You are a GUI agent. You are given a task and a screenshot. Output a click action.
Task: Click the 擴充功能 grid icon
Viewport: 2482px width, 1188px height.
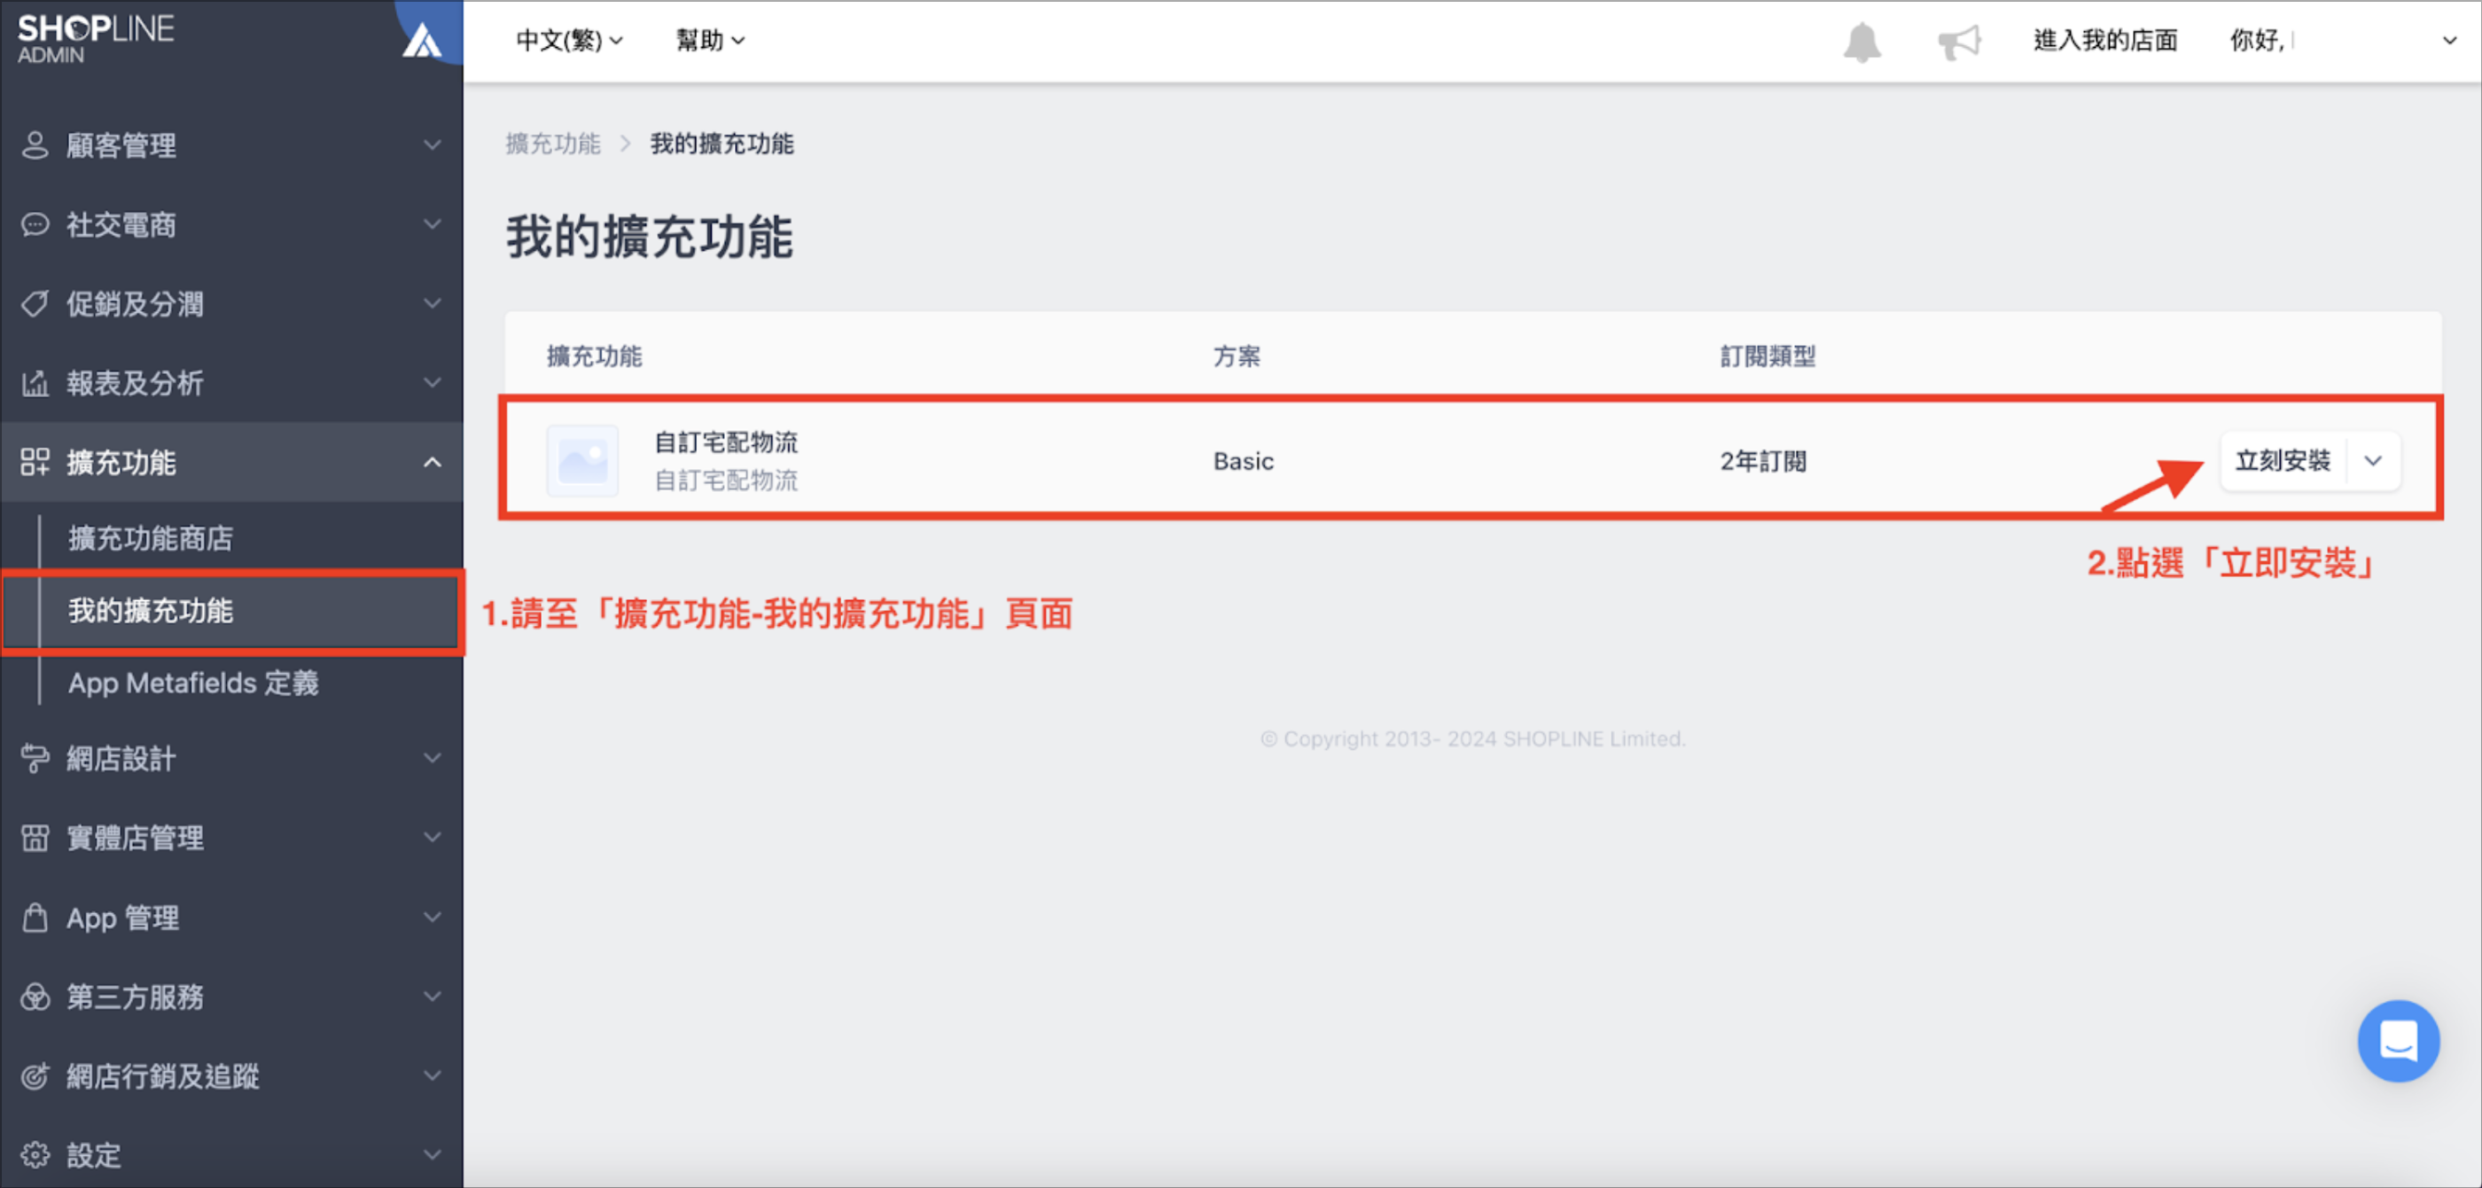click(x=35, y=462)
